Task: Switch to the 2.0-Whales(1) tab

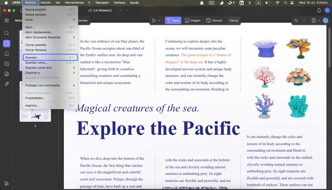Action: coord(102,10)
